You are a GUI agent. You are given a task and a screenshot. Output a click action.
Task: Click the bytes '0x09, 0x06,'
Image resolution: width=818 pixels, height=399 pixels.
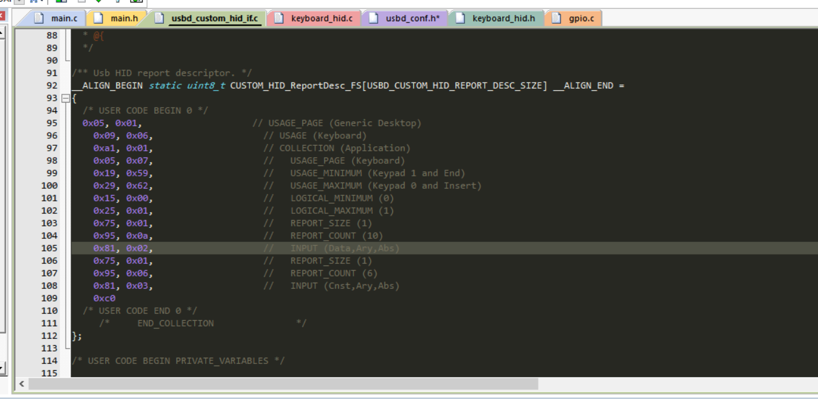pos(123,136)
